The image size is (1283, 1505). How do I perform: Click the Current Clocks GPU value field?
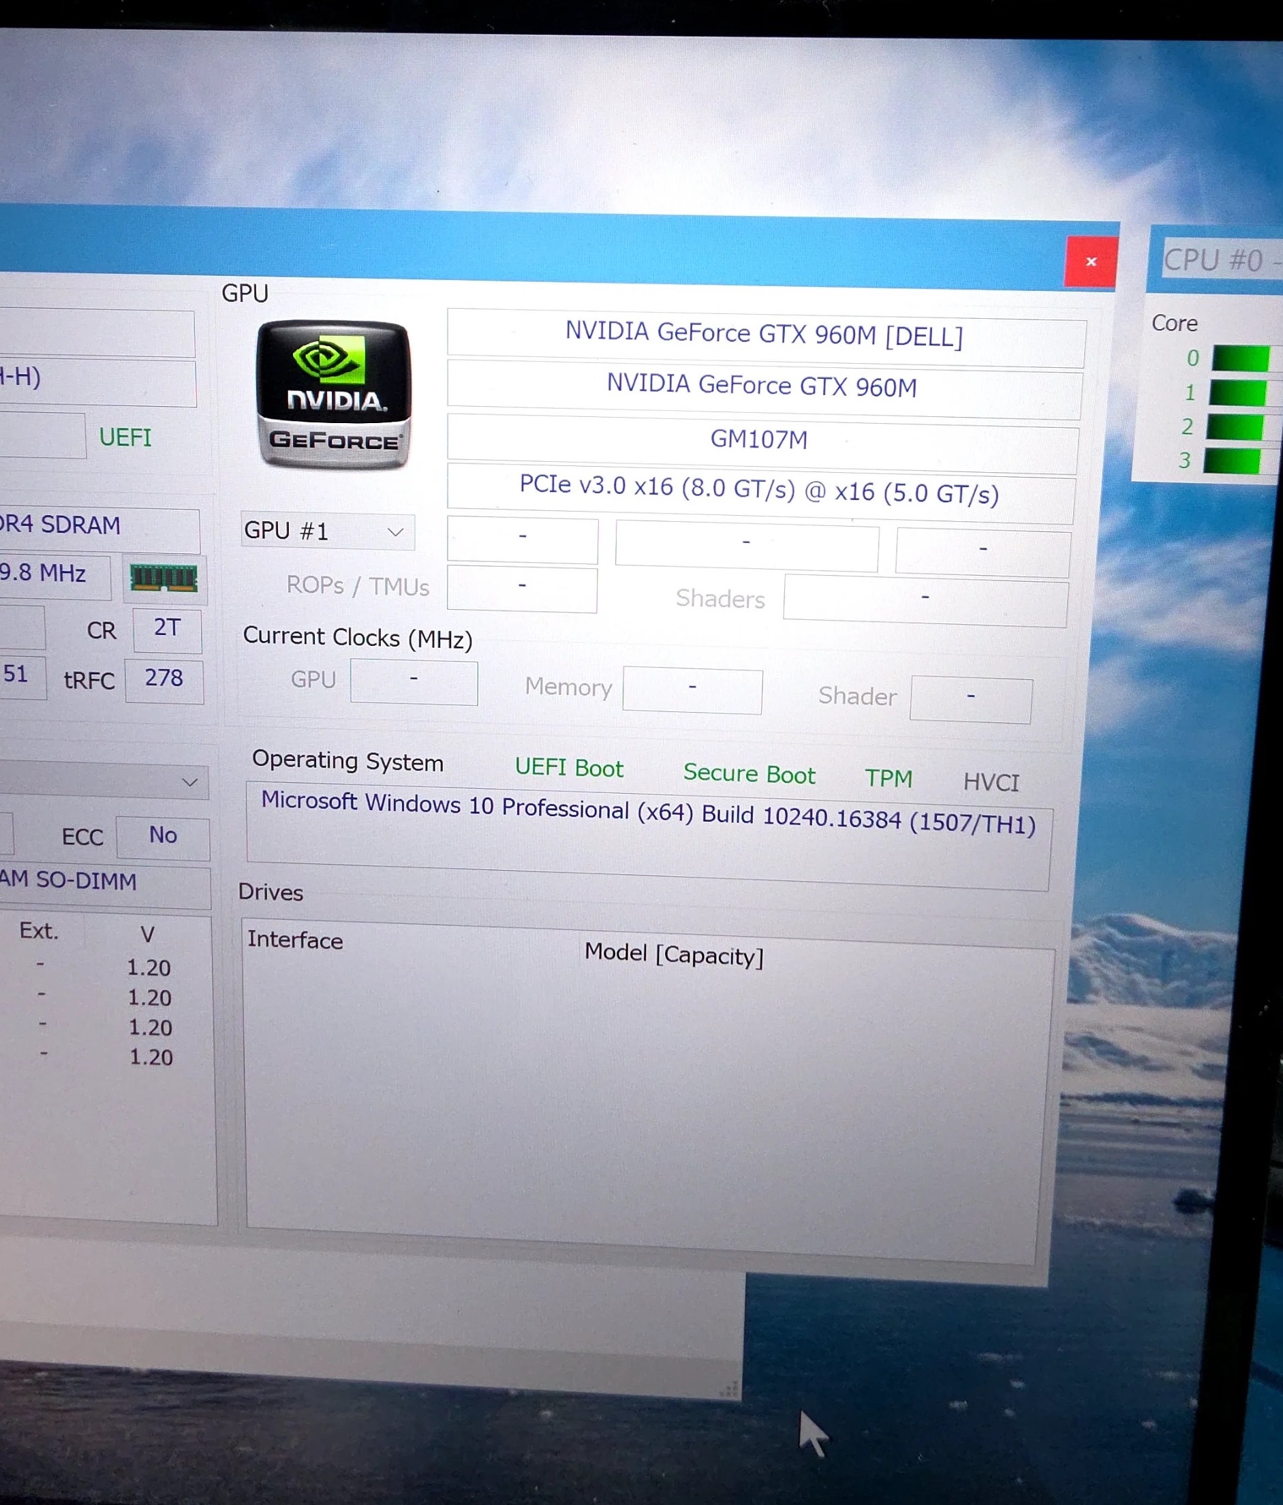coord(414,681)
